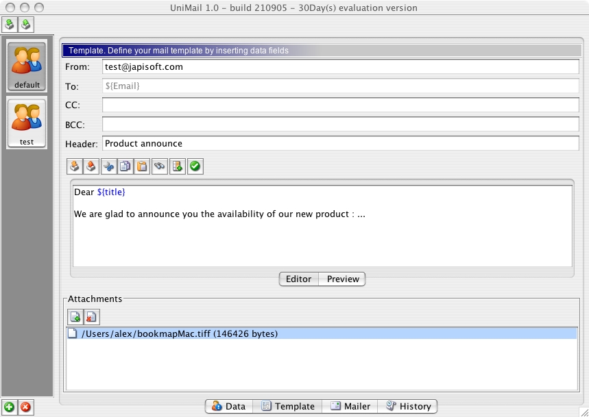
Task: Open the History tab
Action: [x=407, y=406]
